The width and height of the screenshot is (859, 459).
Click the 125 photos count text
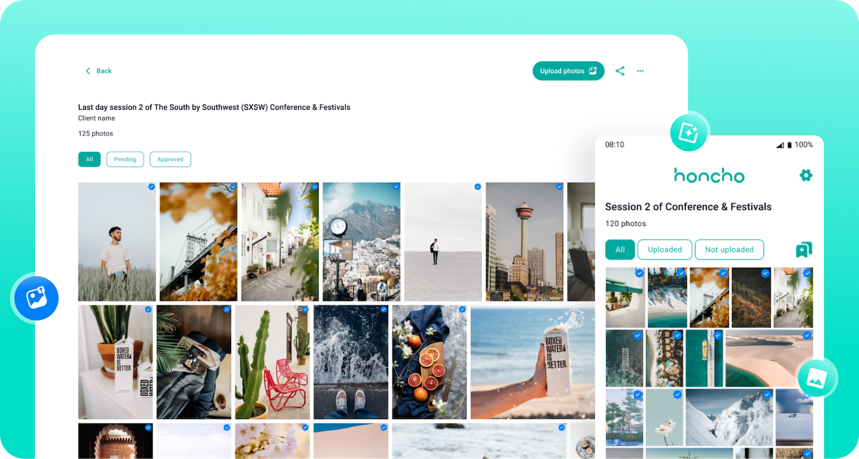(x=95, y=134)
